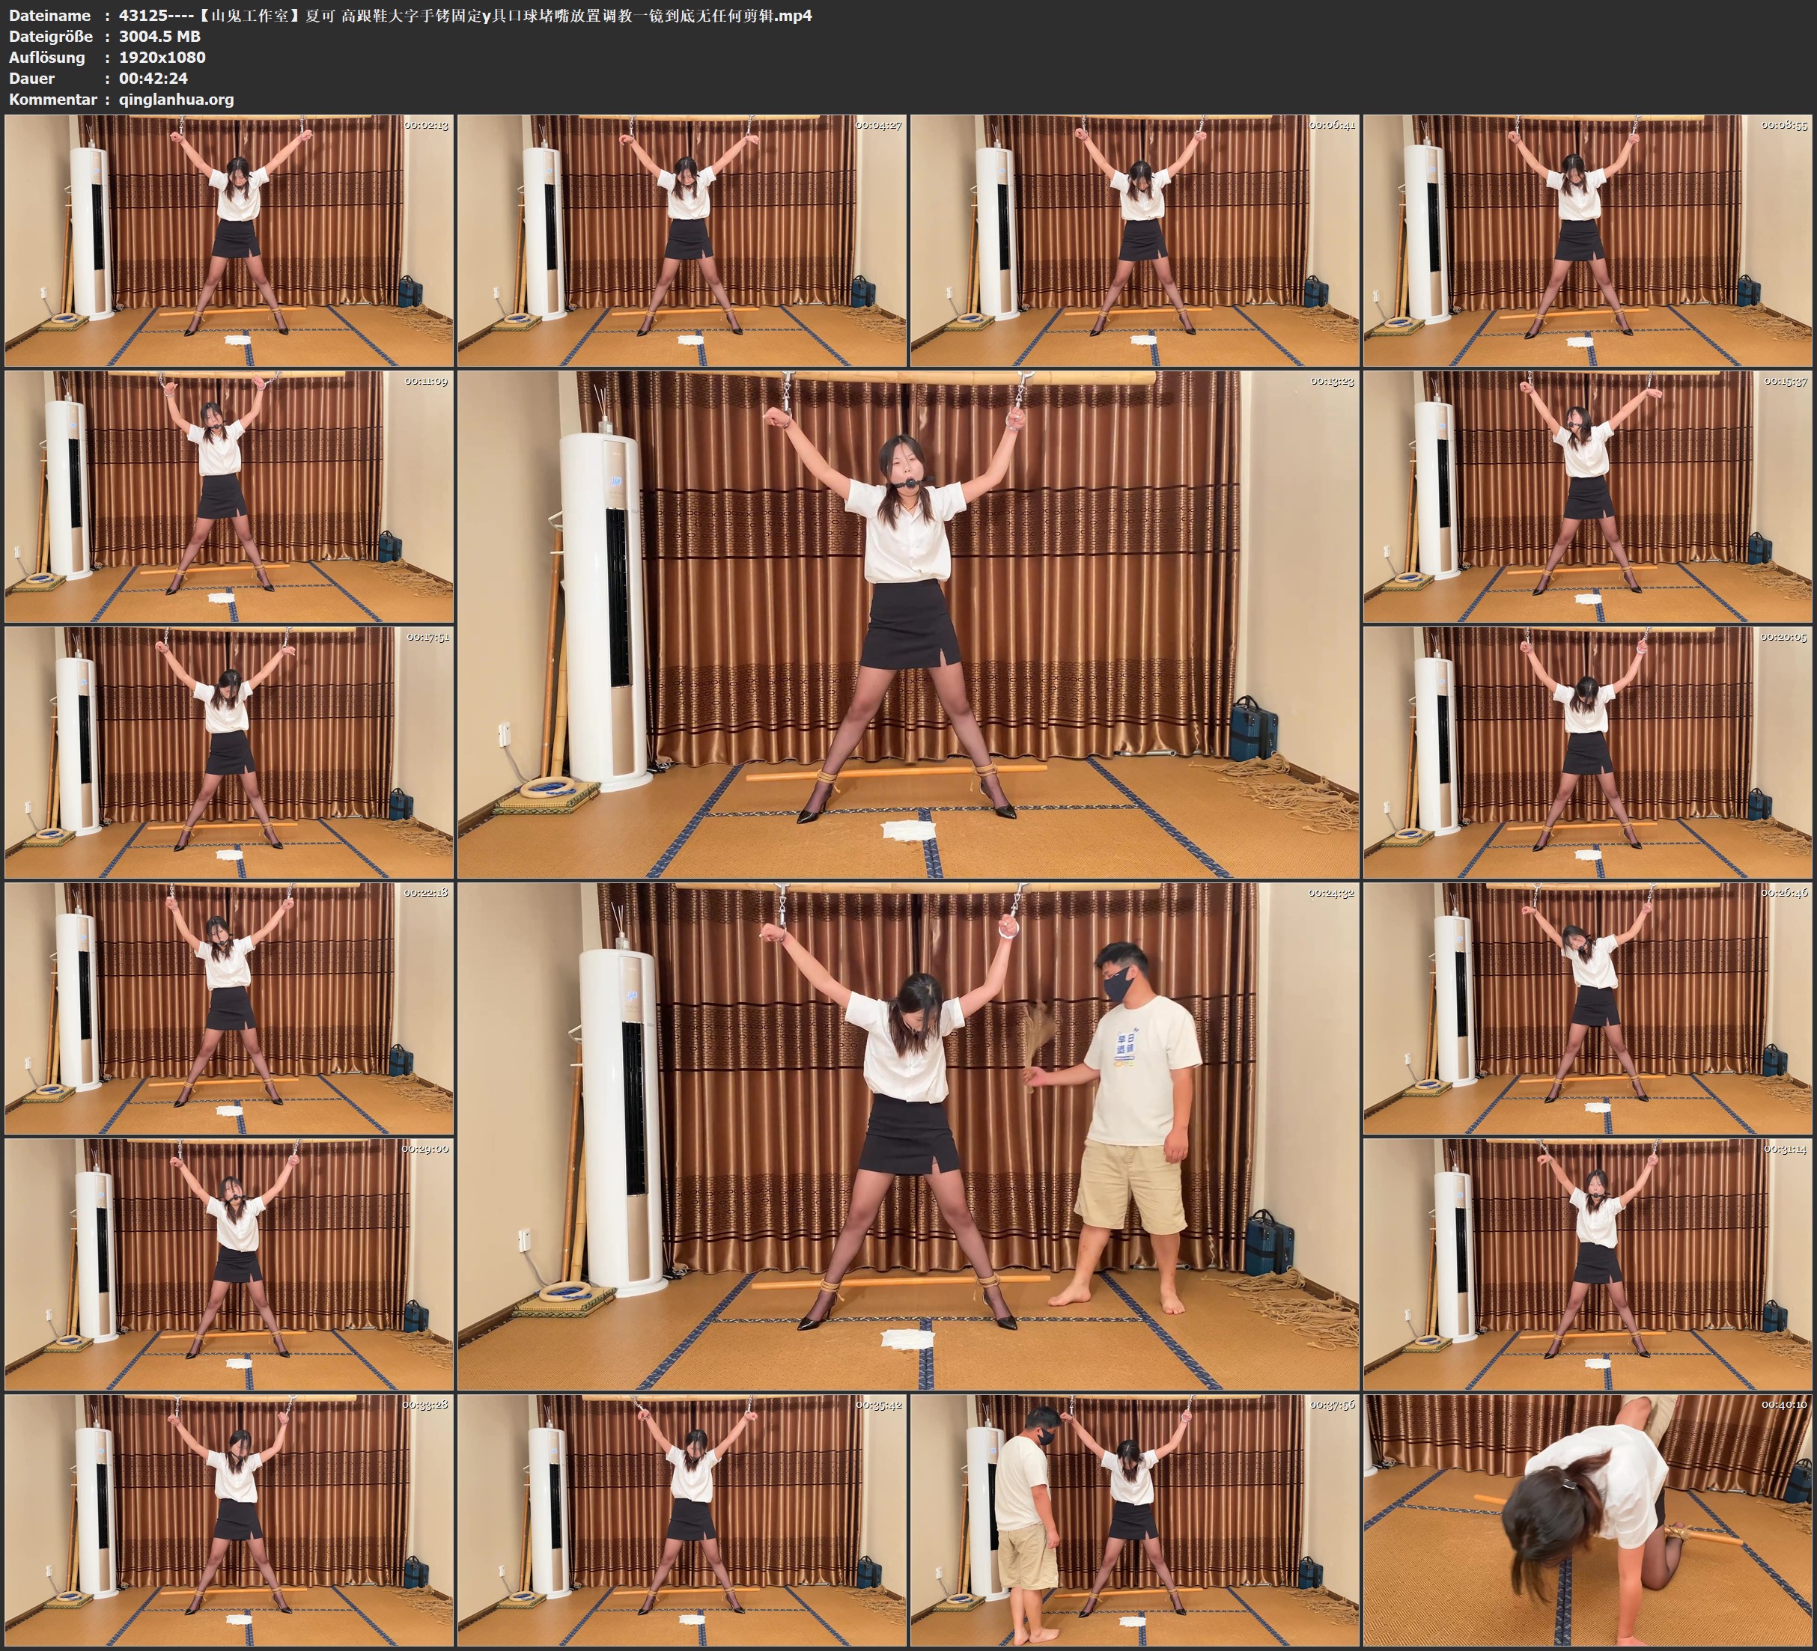Select the large frame at 00:24:32
1817x1651 pixels.
click(x=907, y=1135)
